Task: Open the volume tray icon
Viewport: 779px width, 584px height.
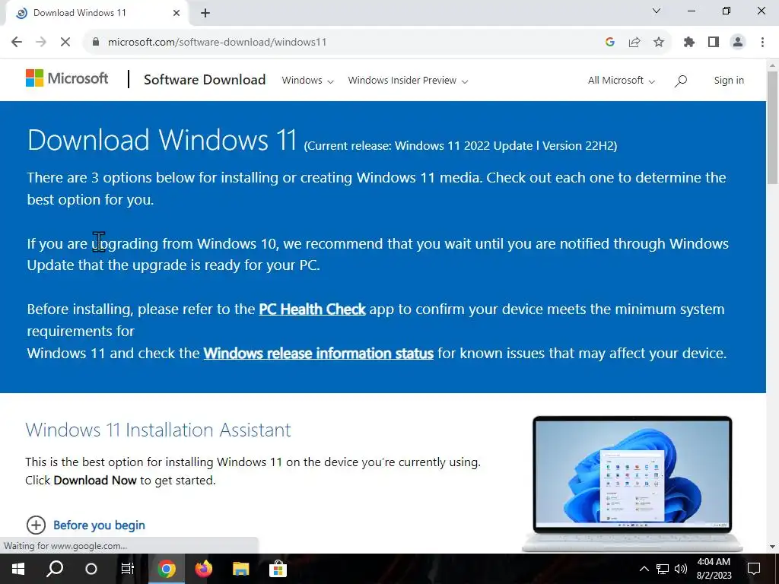Action: [681, 569]
